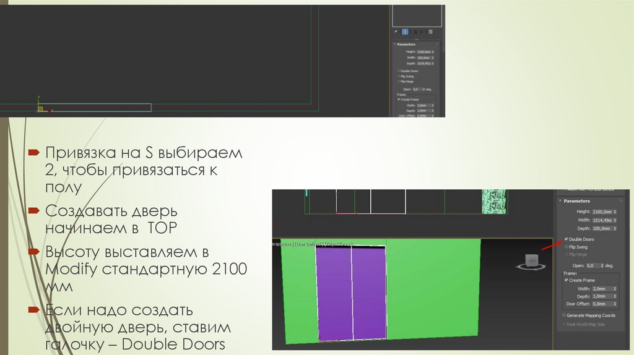Image resolution: width=634 pixels, height=355 pixels.
Task: Click the greyed Real-World Map Size checkbox
Action: click(564, 324)
